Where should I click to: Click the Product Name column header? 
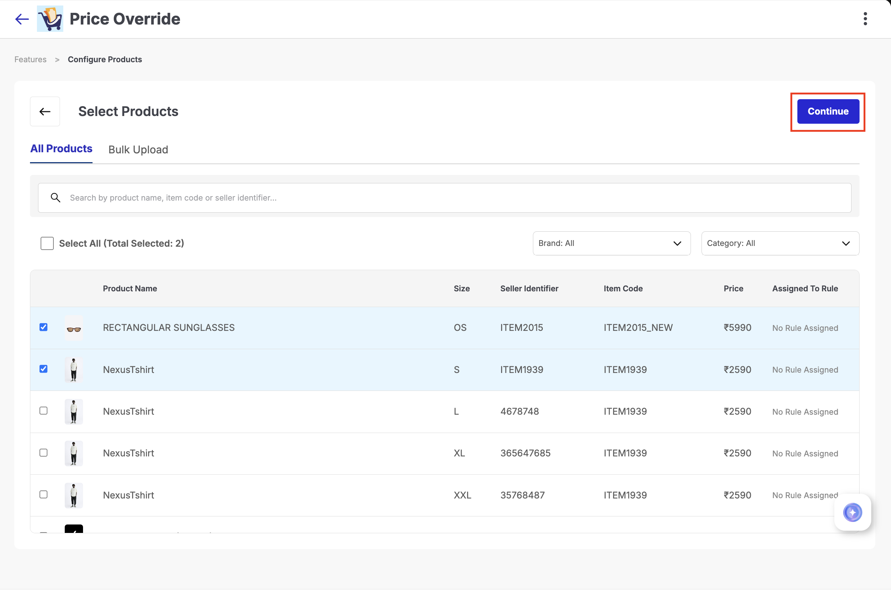point(130,289)
